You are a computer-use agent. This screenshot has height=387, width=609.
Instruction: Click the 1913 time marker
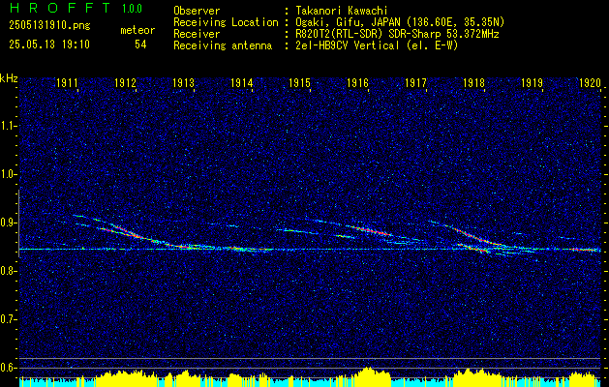[183, 82]
